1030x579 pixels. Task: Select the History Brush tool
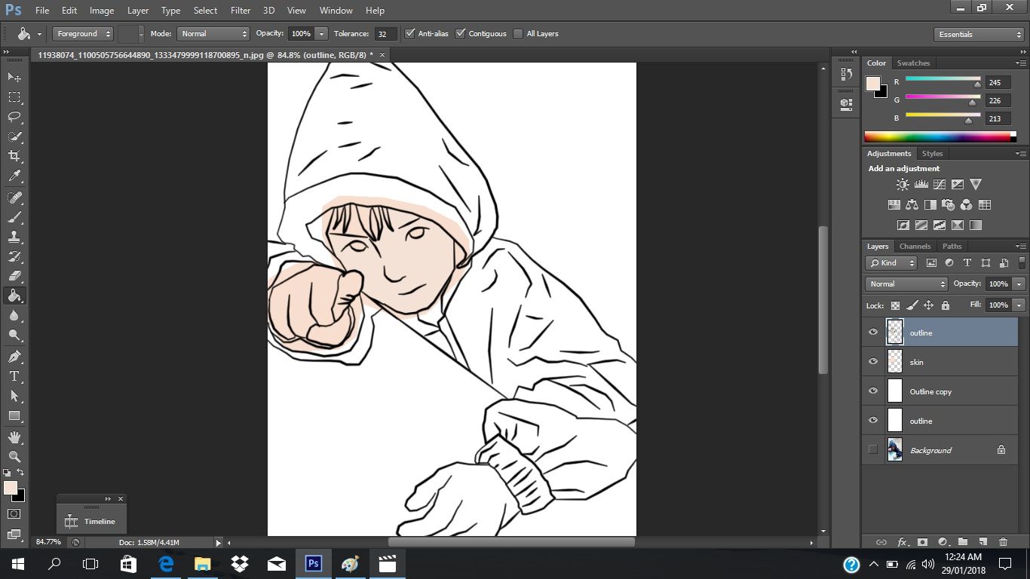(x=14, y=256)
